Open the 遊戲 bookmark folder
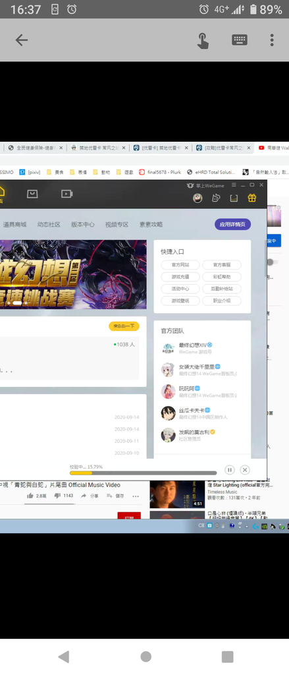Image resolution: width=289 pixels, height=675 pixels. (124, 172)
